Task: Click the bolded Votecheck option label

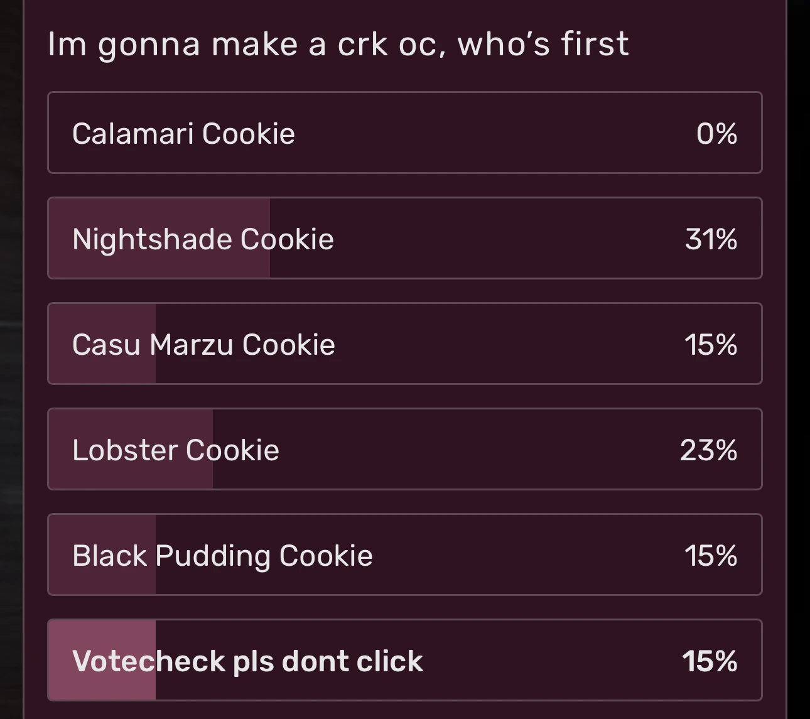Action: coord(247,660)
